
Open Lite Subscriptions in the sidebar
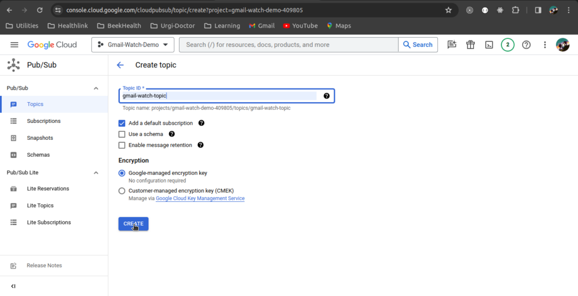pos(54,222)
